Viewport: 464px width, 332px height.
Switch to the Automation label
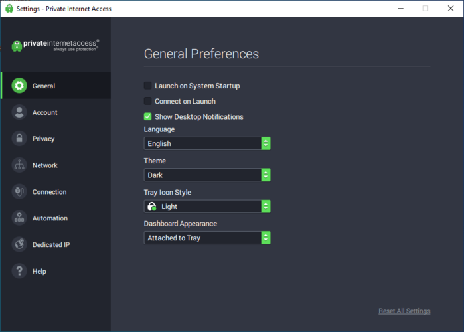[x=50, y=218]
